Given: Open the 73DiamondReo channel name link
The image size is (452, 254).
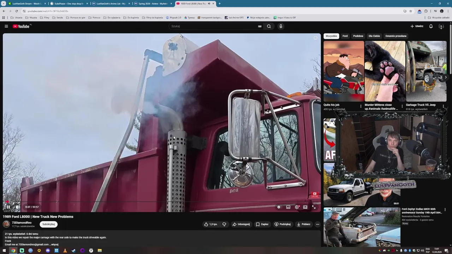Looking at the screenshot, I should pos(22,223).
